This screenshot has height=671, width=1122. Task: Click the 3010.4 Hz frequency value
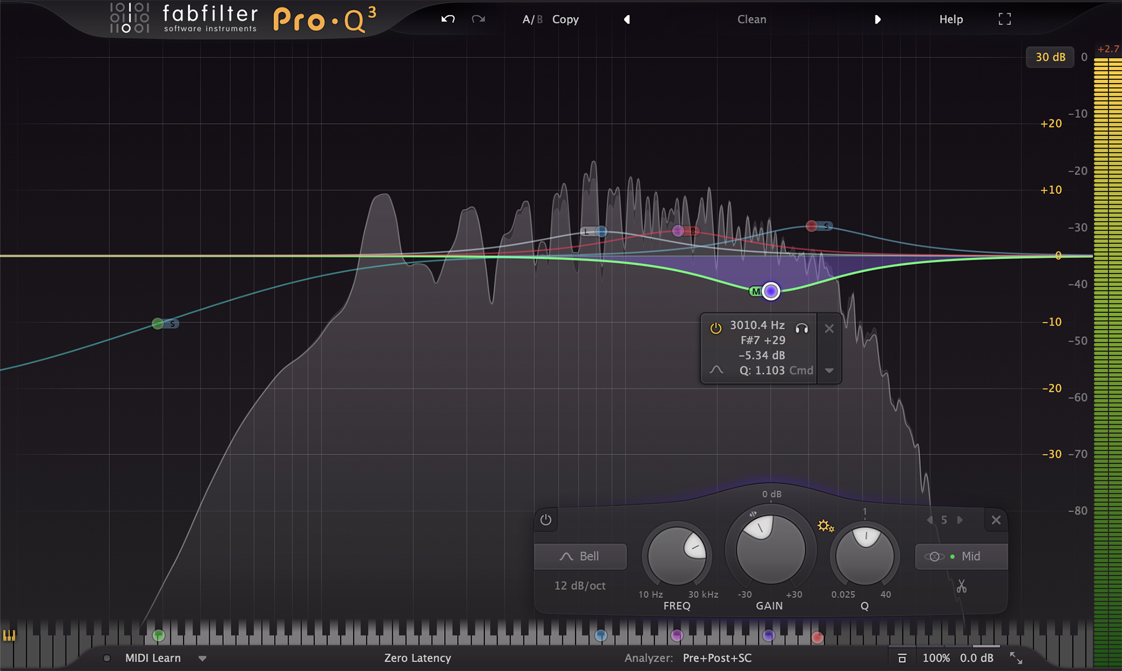coord(757,325)
